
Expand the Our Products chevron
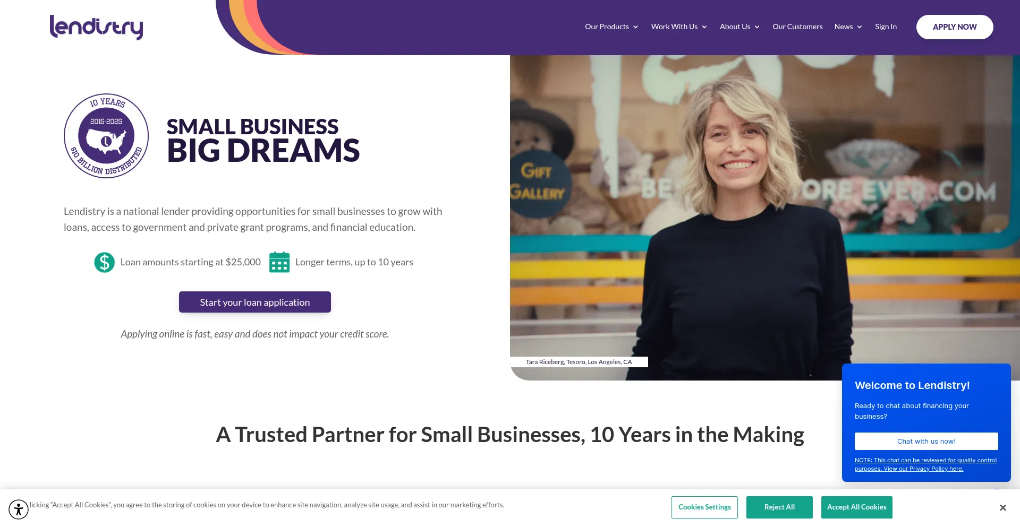(635, 27)
